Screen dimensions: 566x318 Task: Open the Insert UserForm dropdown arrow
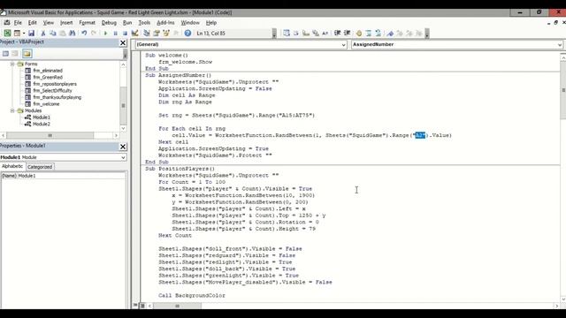coord(24,34)
